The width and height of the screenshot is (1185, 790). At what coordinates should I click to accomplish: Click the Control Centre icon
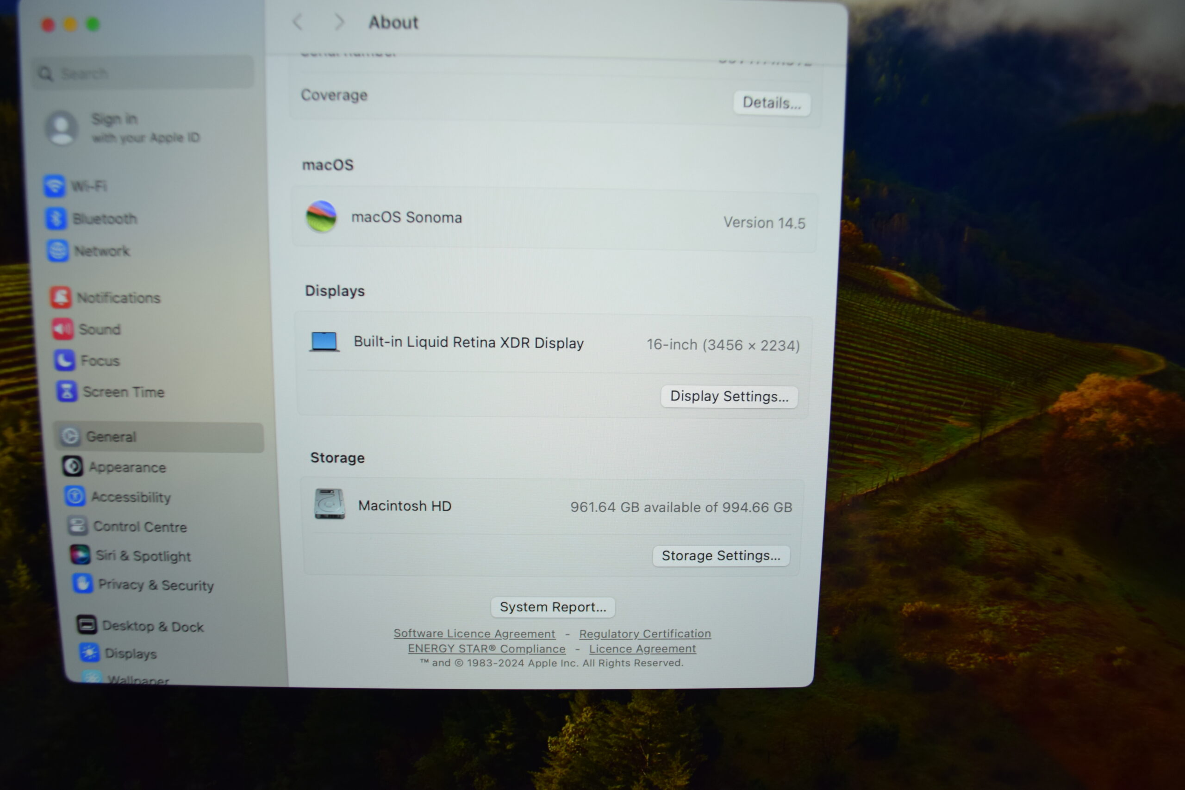[x=78, y=525]
